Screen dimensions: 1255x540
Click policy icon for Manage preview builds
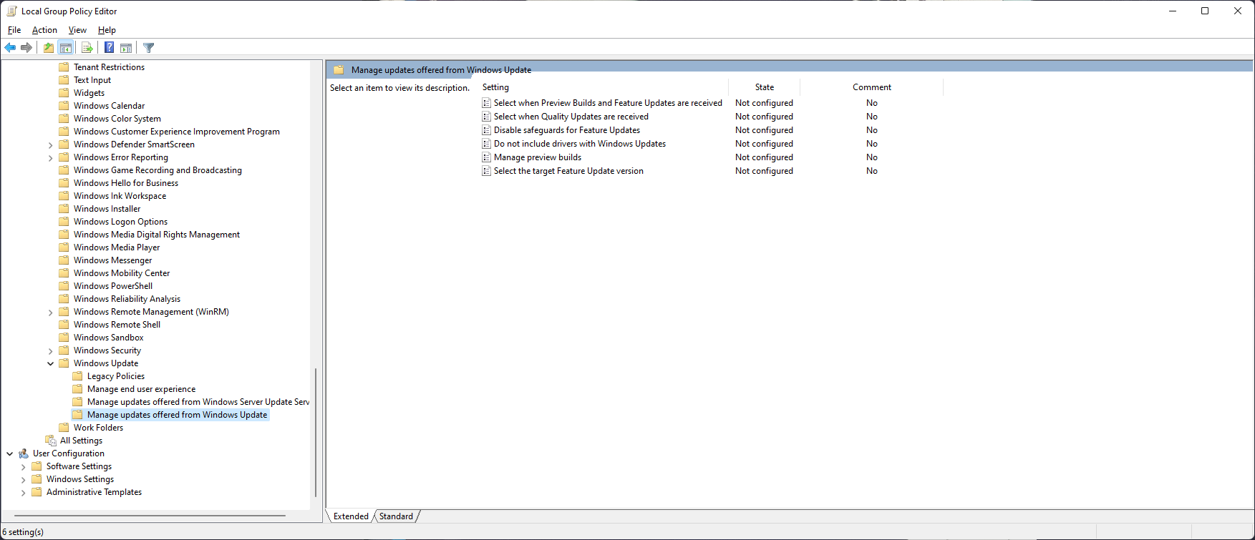click(x=486, y=157)
